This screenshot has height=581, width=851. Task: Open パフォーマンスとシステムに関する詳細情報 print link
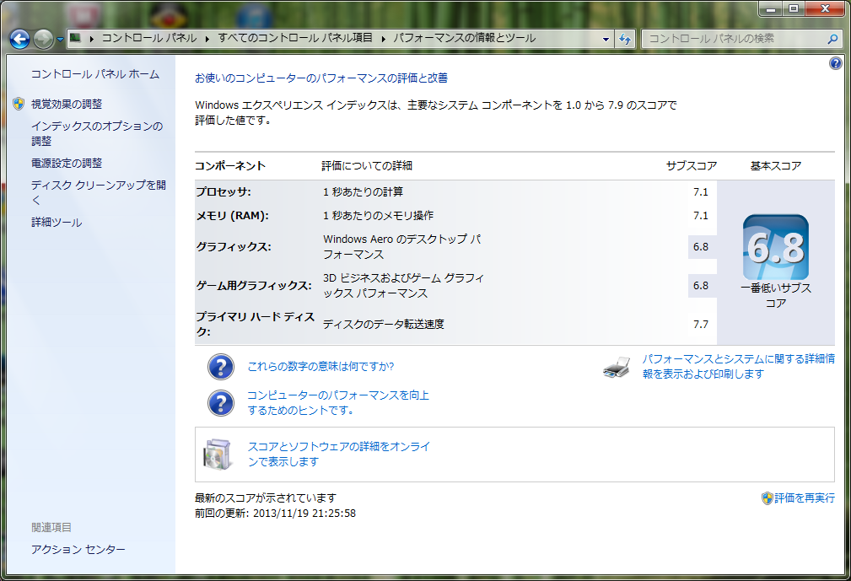[739, 366]
